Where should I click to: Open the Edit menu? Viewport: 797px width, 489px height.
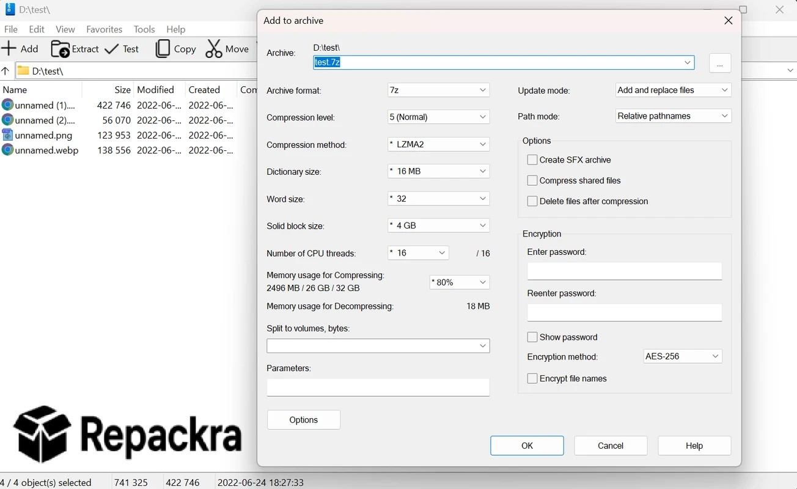tap(37, 29)
